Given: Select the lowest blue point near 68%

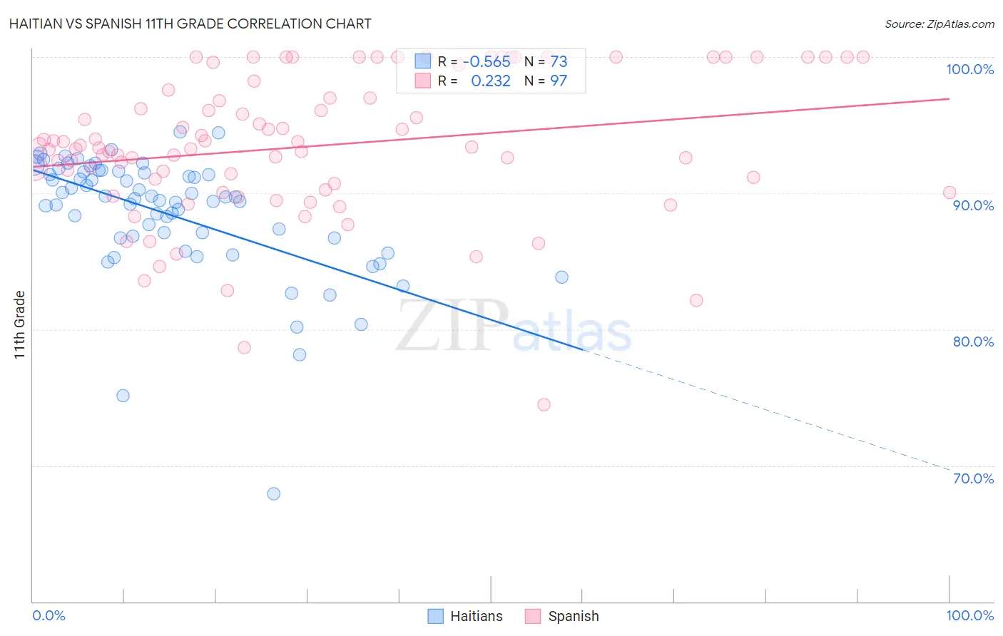Looking at the screenshot, I should pyautogui.click(x=273, y=493).
